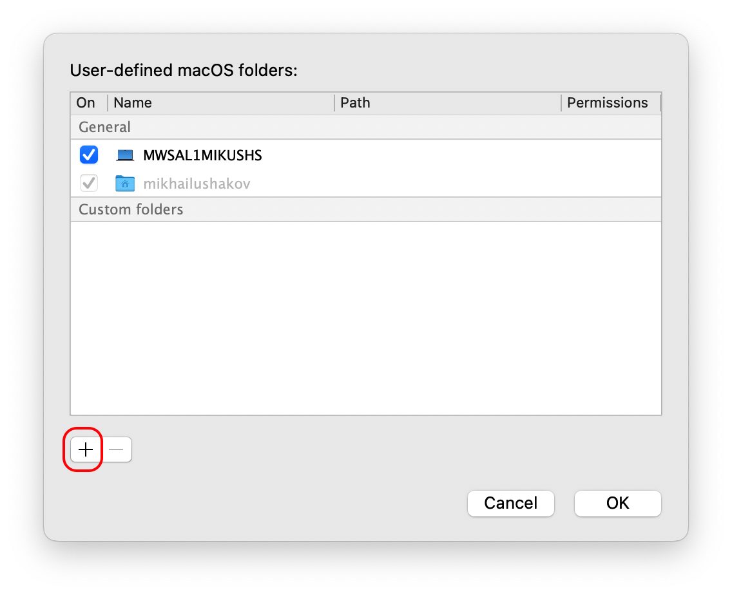The width and height of the screenshot is (732, 595).
Task: Uncheck the MWSAL1MIKUSHS checkbox
Action: coord(88,155)
